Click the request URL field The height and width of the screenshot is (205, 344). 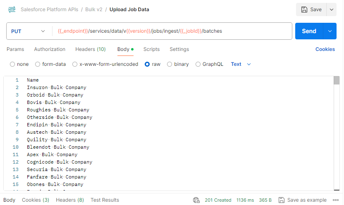point(172,31)
